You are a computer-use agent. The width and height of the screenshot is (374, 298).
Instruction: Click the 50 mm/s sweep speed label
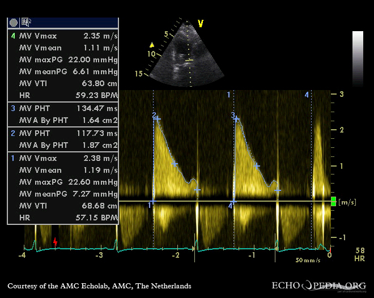coord(308,260)
